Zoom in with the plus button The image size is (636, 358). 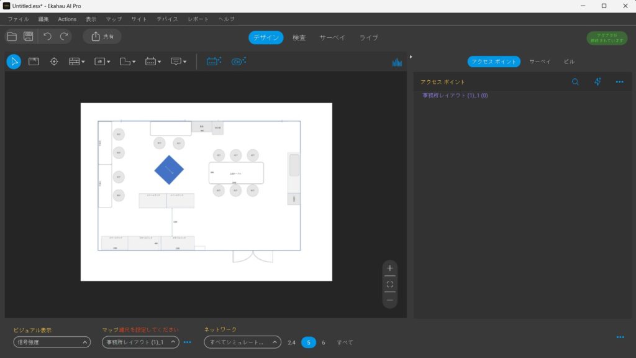[x=389, y=268]
